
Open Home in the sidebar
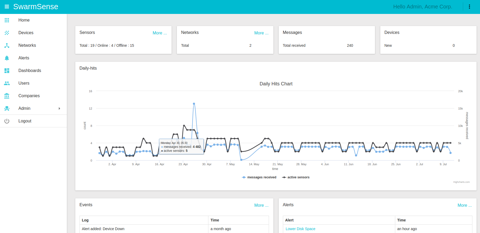(x=33, y=20)
